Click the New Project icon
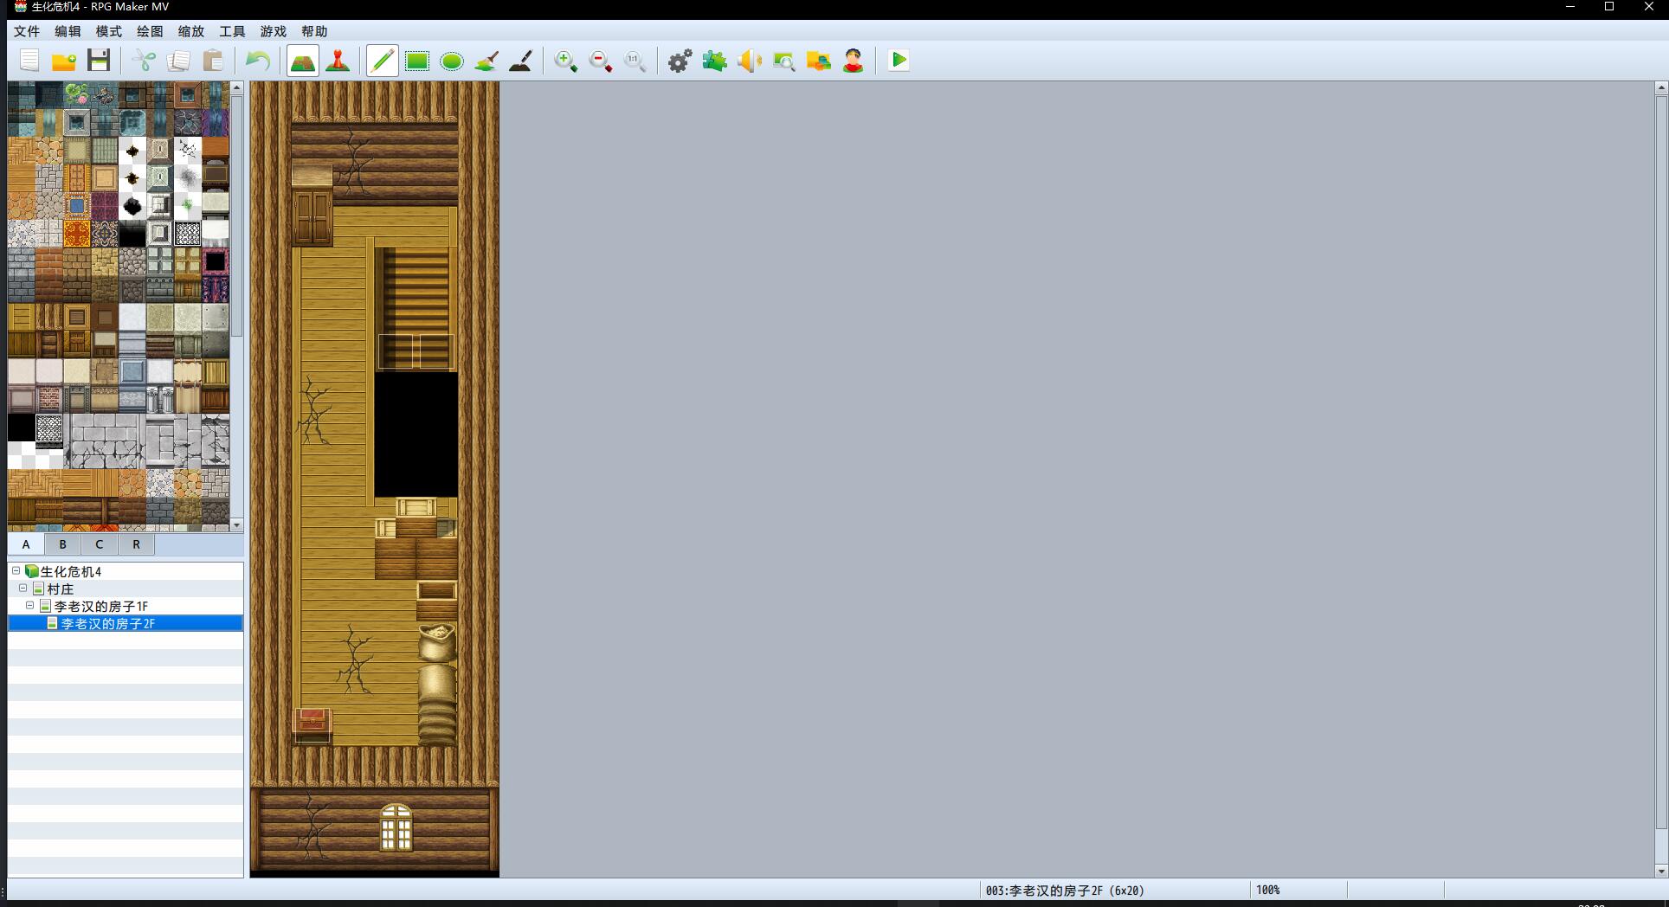This screenshot has height=907, width=1669. point(30,61)
